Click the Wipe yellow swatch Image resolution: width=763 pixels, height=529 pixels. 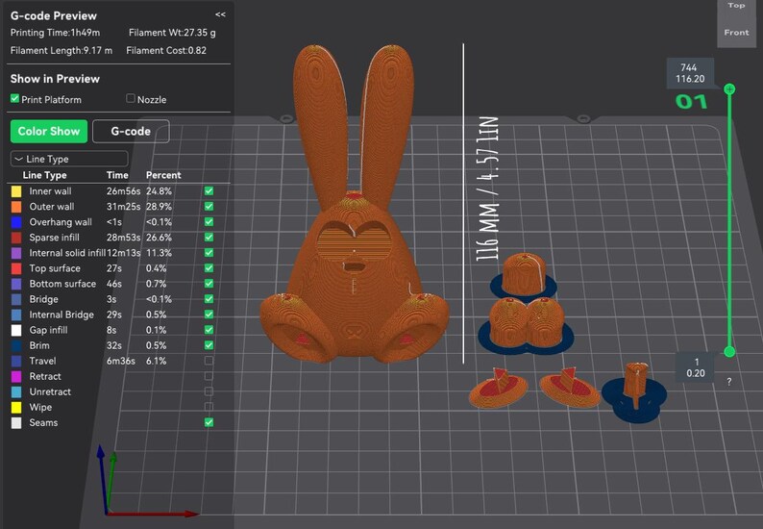(16, 407)
